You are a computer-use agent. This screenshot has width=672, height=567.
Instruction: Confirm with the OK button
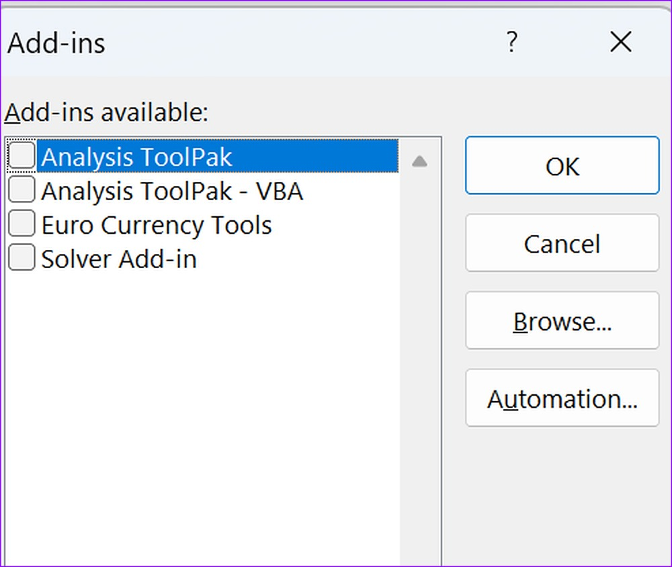click(x=562, y=165)
